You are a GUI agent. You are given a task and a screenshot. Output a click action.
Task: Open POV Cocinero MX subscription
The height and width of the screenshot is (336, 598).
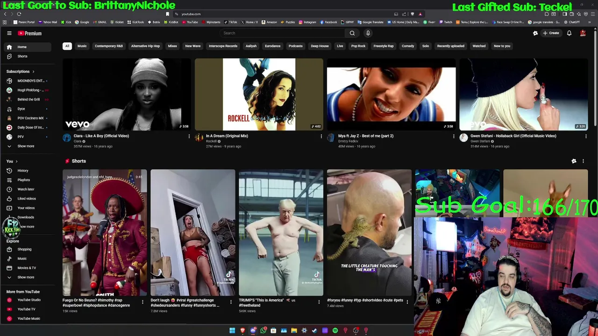(28, 118)
